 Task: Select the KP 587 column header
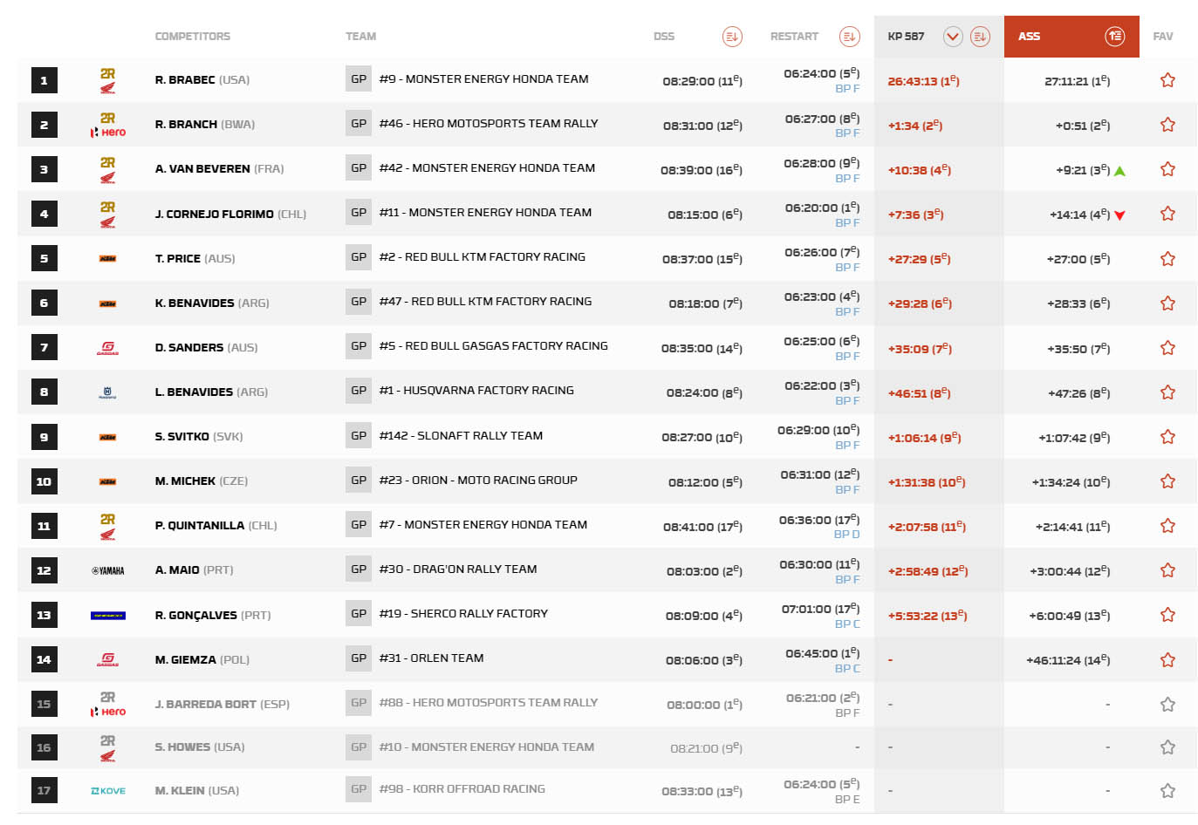[906, 37]
